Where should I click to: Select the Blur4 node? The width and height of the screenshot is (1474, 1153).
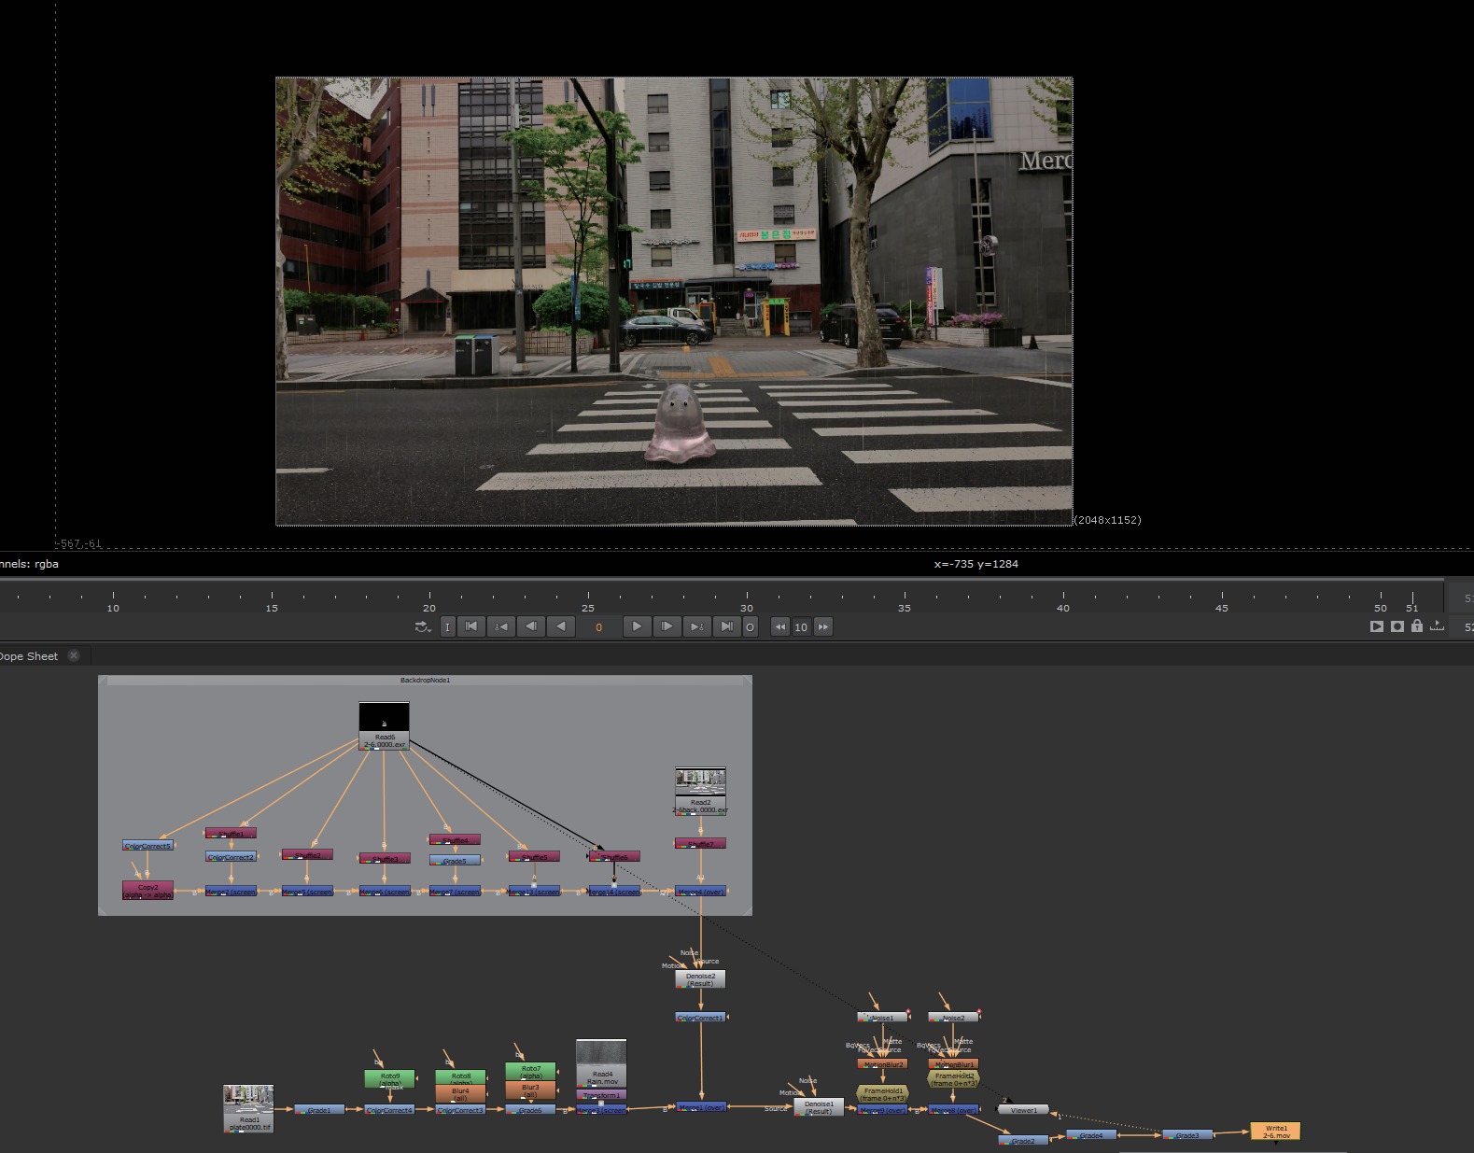click(460, 1093)
